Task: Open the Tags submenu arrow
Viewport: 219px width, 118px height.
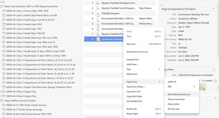Action: (x=159, y=69)
